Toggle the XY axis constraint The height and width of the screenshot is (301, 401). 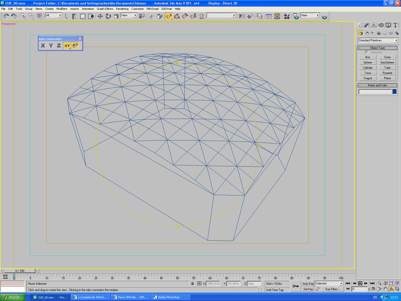click(67, 46)
